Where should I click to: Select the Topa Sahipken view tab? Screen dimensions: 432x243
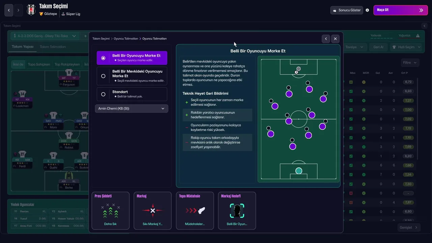coord(39,64)
